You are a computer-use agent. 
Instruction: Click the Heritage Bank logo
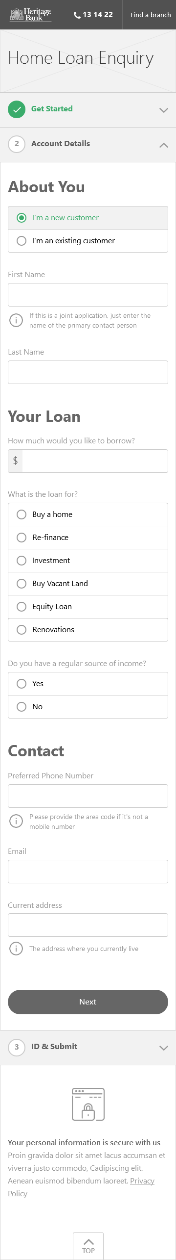point(31,15)
